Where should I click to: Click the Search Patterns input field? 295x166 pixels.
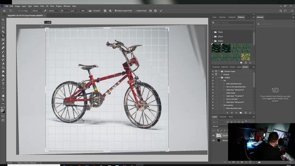pyautogui.click(x=234, y=23)
